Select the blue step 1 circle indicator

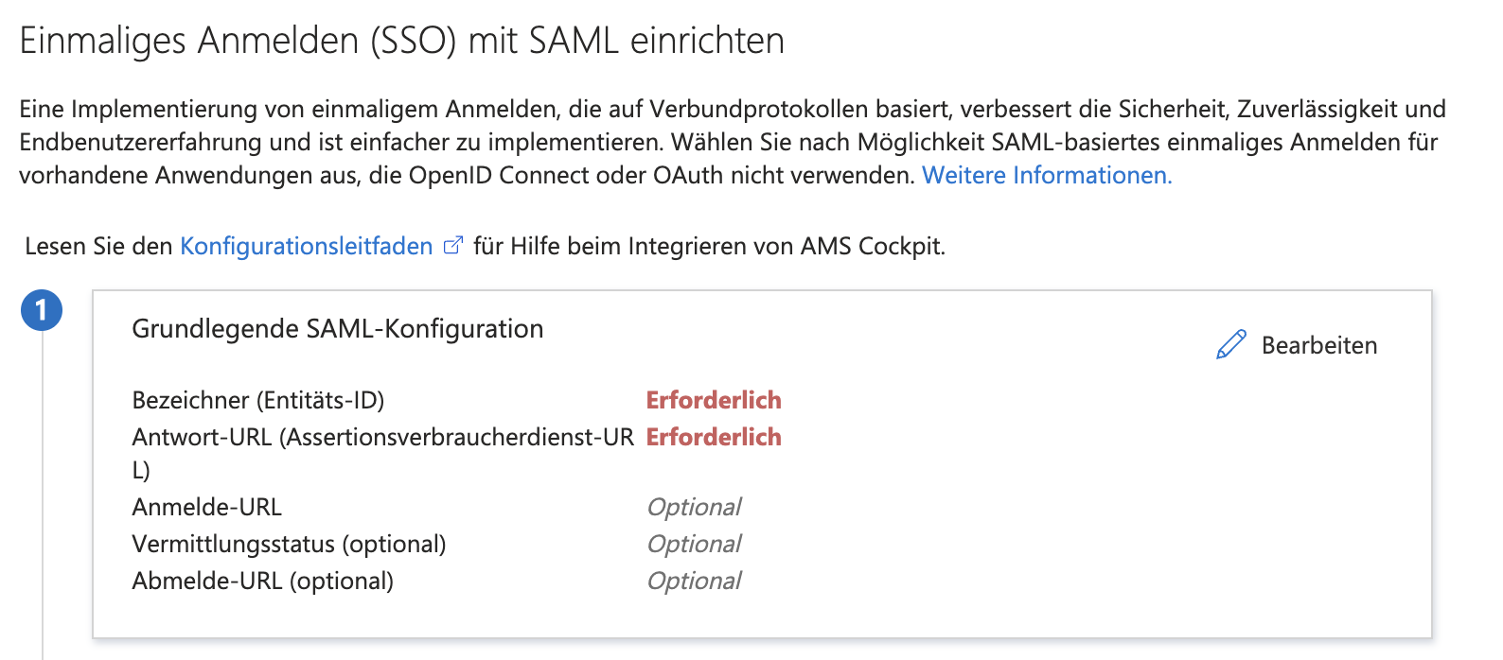41,310
